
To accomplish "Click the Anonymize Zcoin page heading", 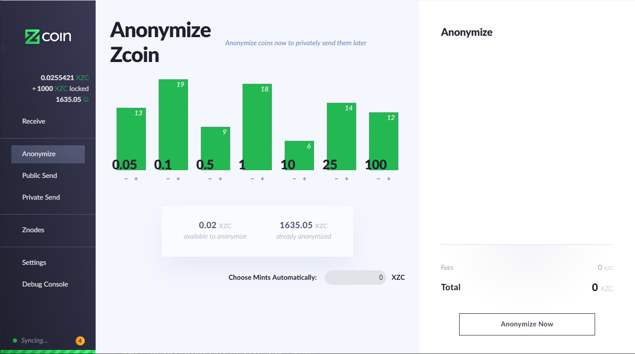I will pyautogui.click(x=160, y=43).
